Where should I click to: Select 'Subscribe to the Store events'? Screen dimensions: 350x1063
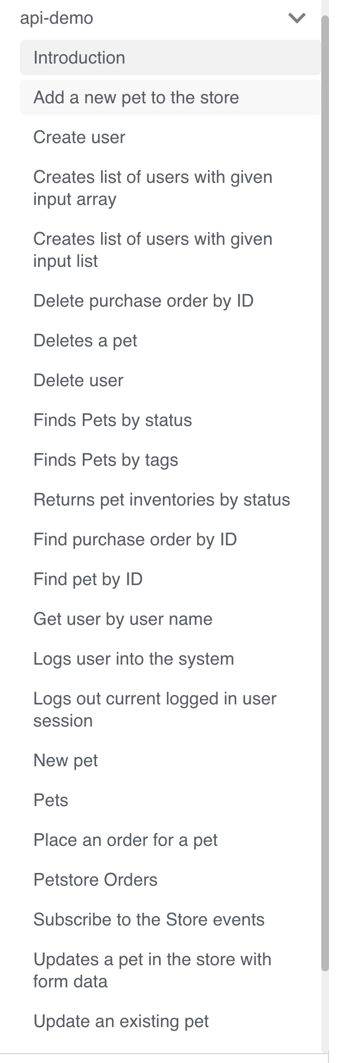(x=150, y=919)
